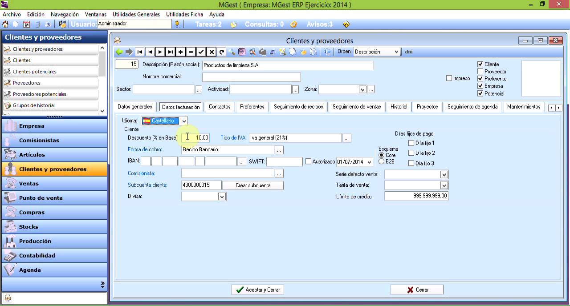Go to next record button
Viewport: 570px width, 306px height.
[160, 52]
